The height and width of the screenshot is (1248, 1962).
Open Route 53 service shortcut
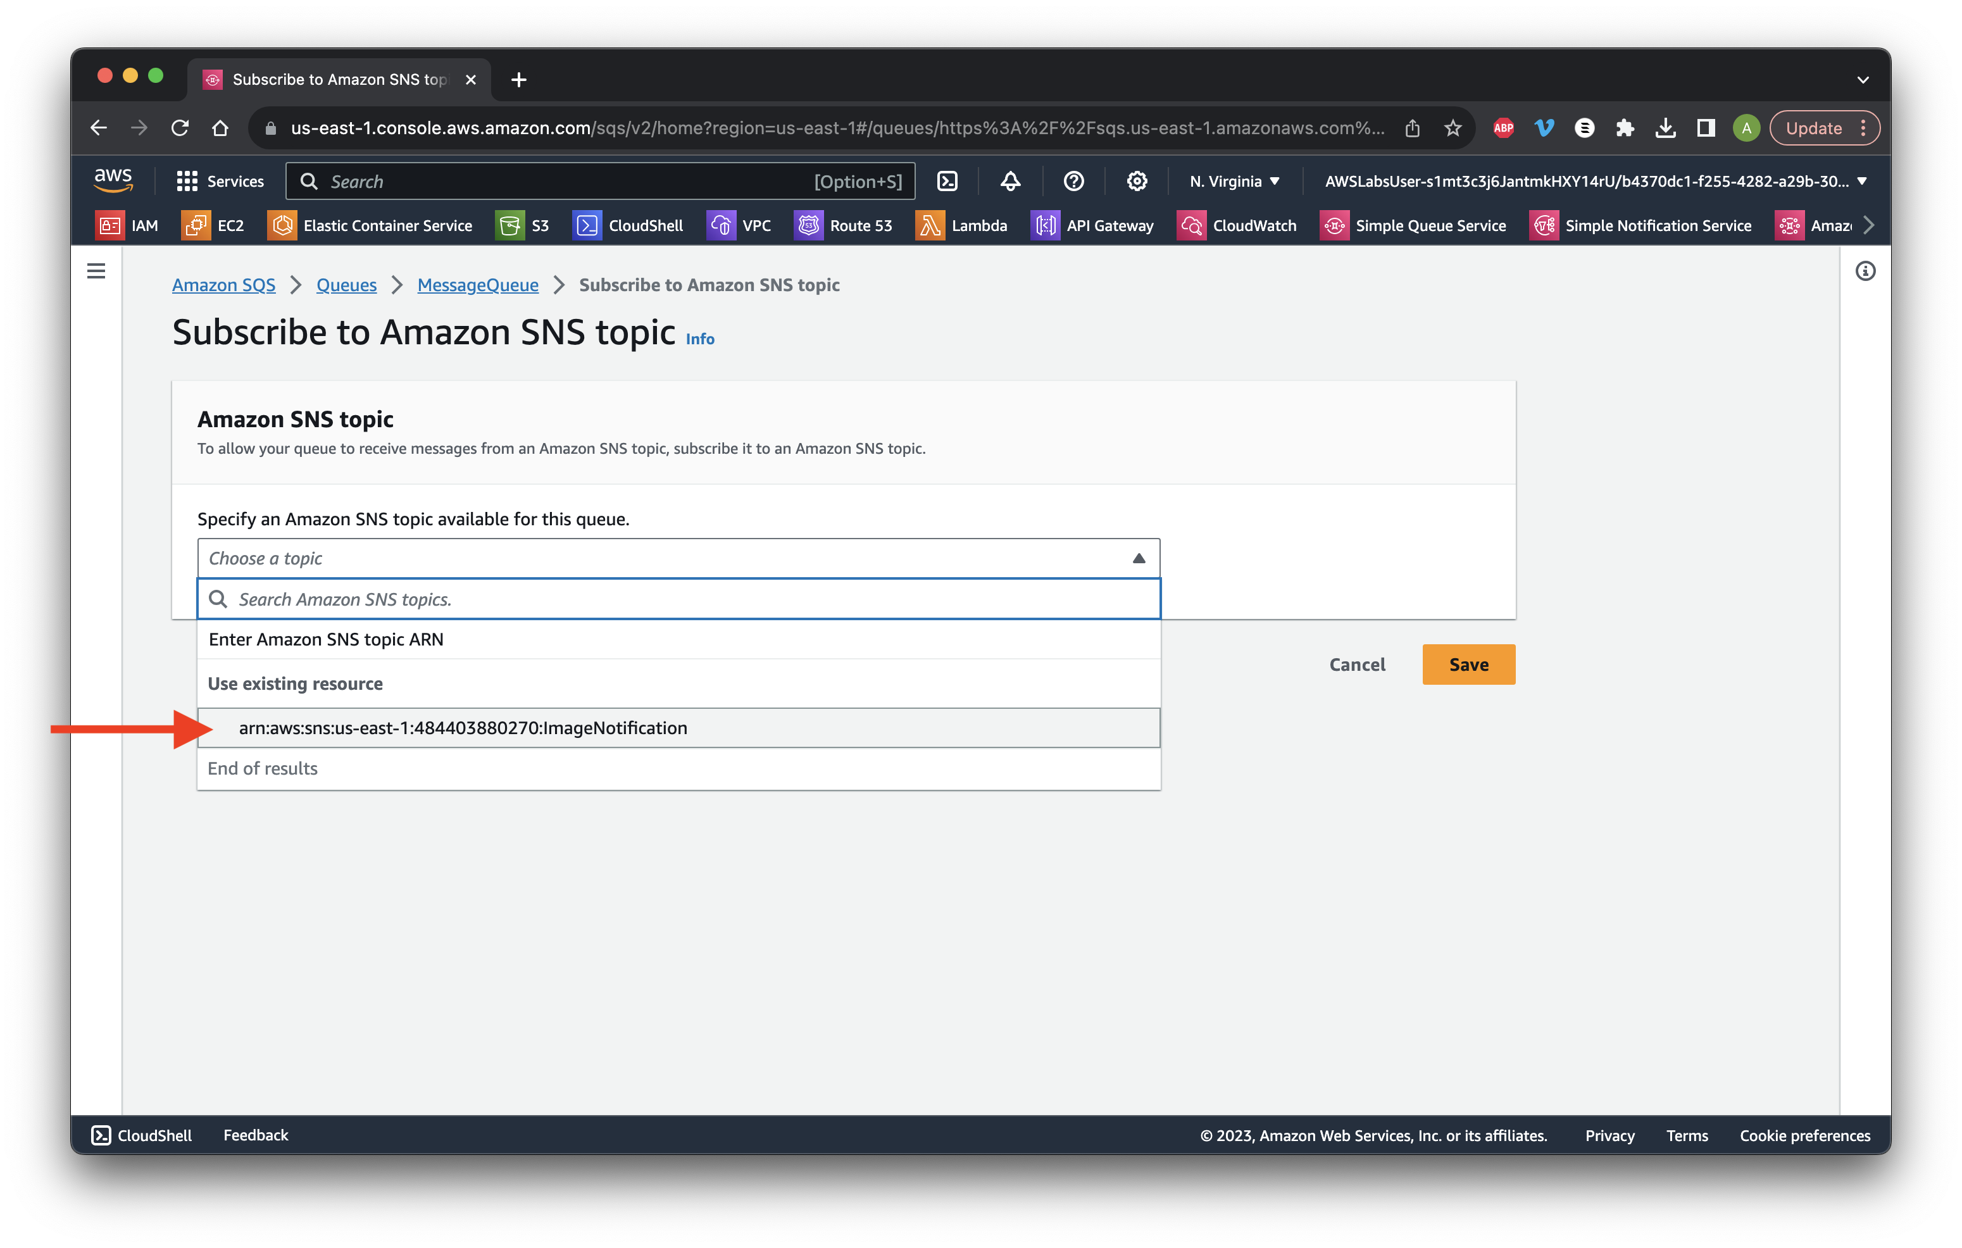[843, 226]
